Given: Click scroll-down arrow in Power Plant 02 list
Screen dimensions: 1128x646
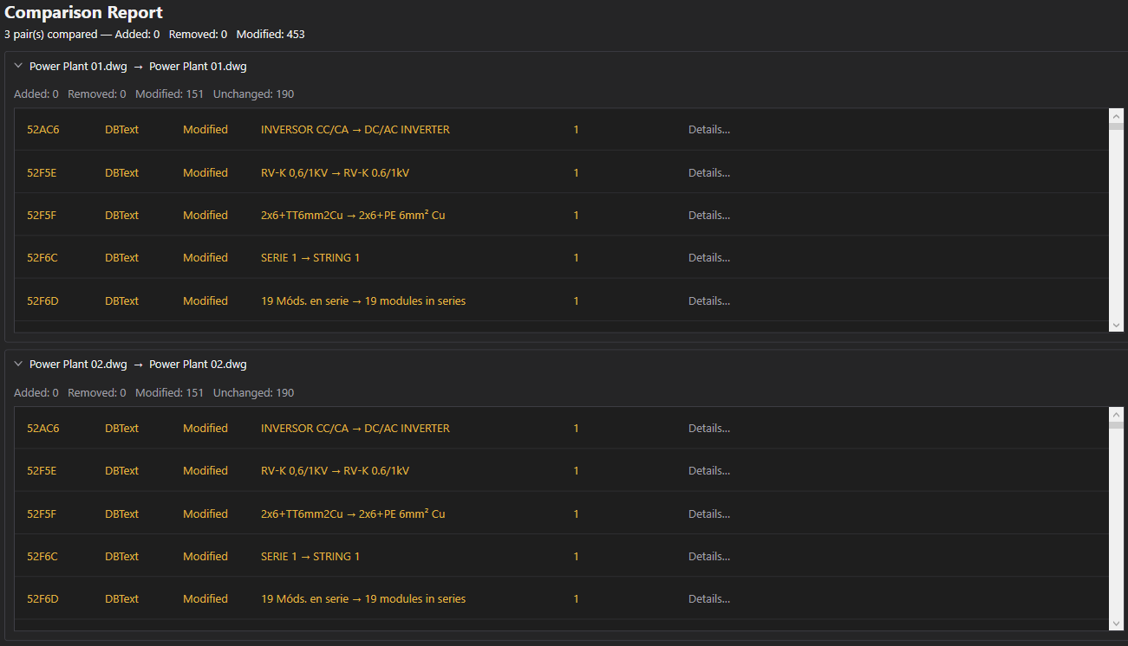Looking at the screenshot, I should [x=1117, y=623].
